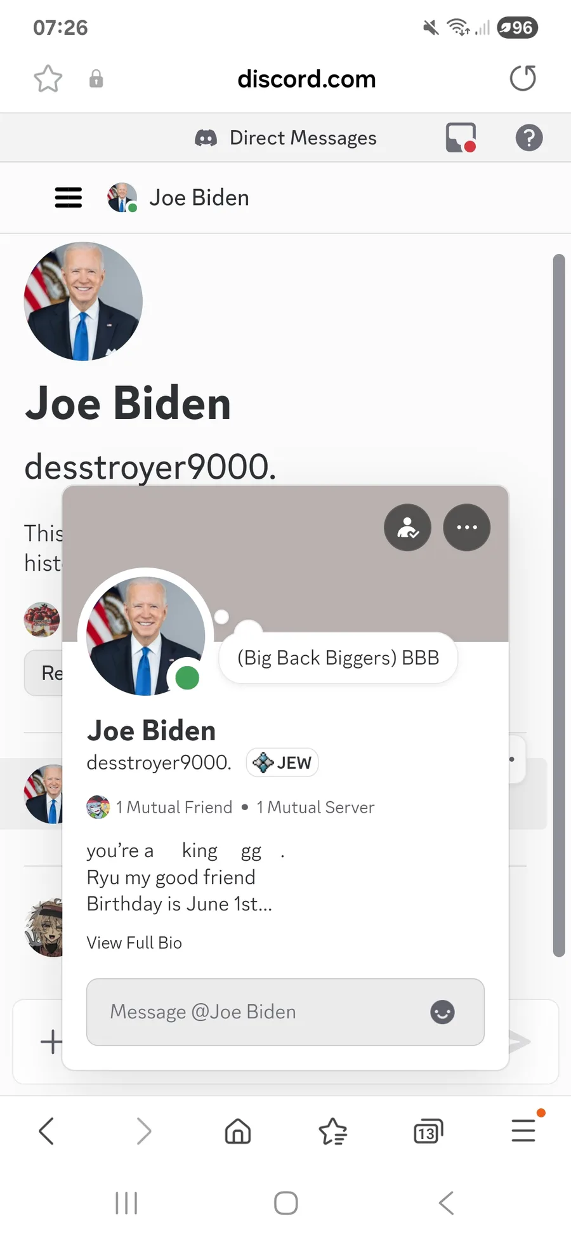Open browser home button
The width and height of the screenshot is (571, 1238).
[x=238, y=1131]
